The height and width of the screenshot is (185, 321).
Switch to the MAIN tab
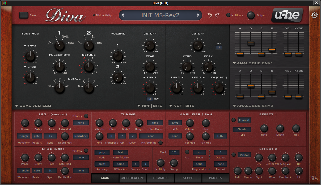click(x=105, y=178)
